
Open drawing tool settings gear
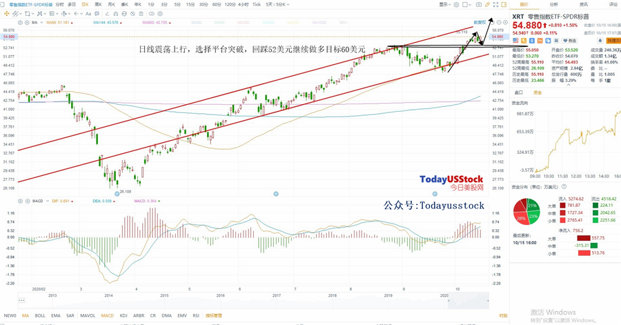160,14
